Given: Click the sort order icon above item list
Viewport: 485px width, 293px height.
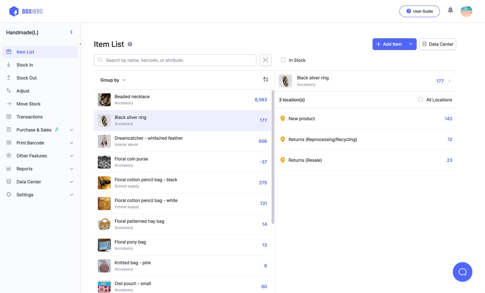Looking at the screenshot, I should pos(266,80).
